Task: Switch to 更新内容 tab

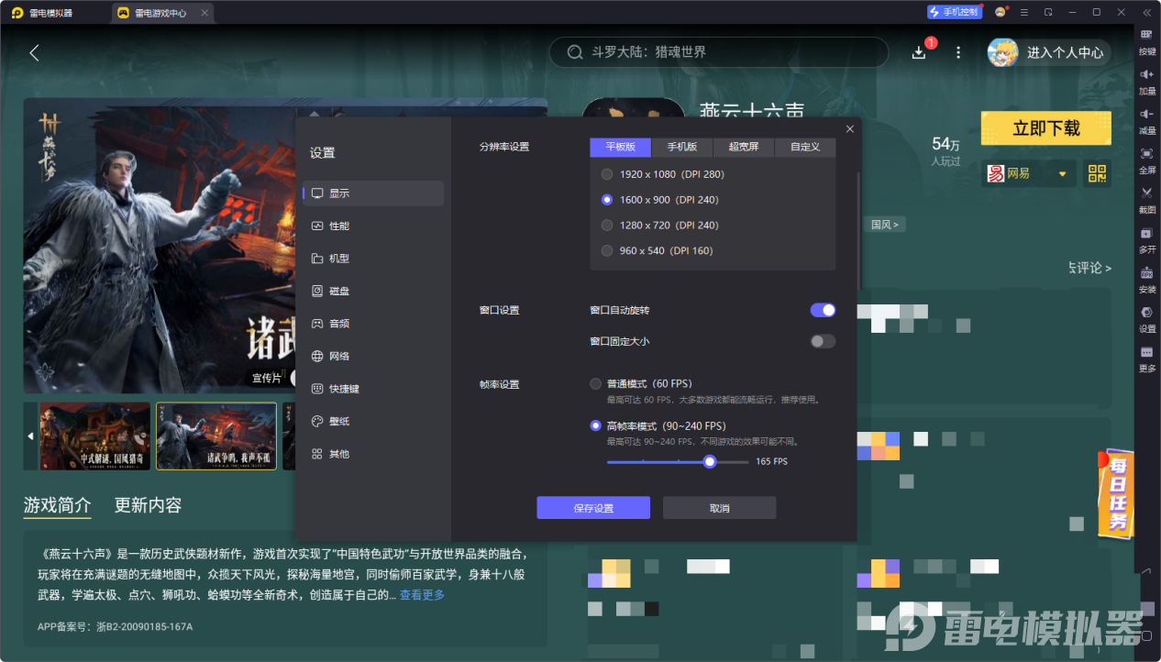Action: (148, 505)
